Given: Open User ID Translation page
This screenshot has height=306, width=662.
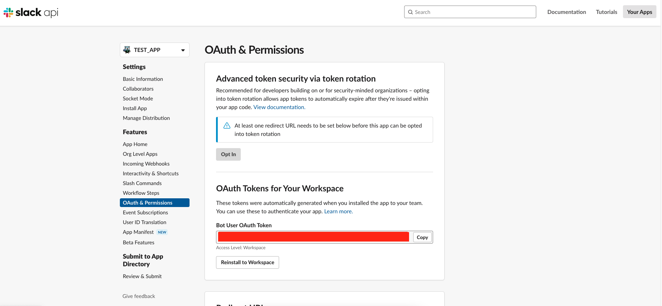Looking at the screenshot, I should click(144, 222).
